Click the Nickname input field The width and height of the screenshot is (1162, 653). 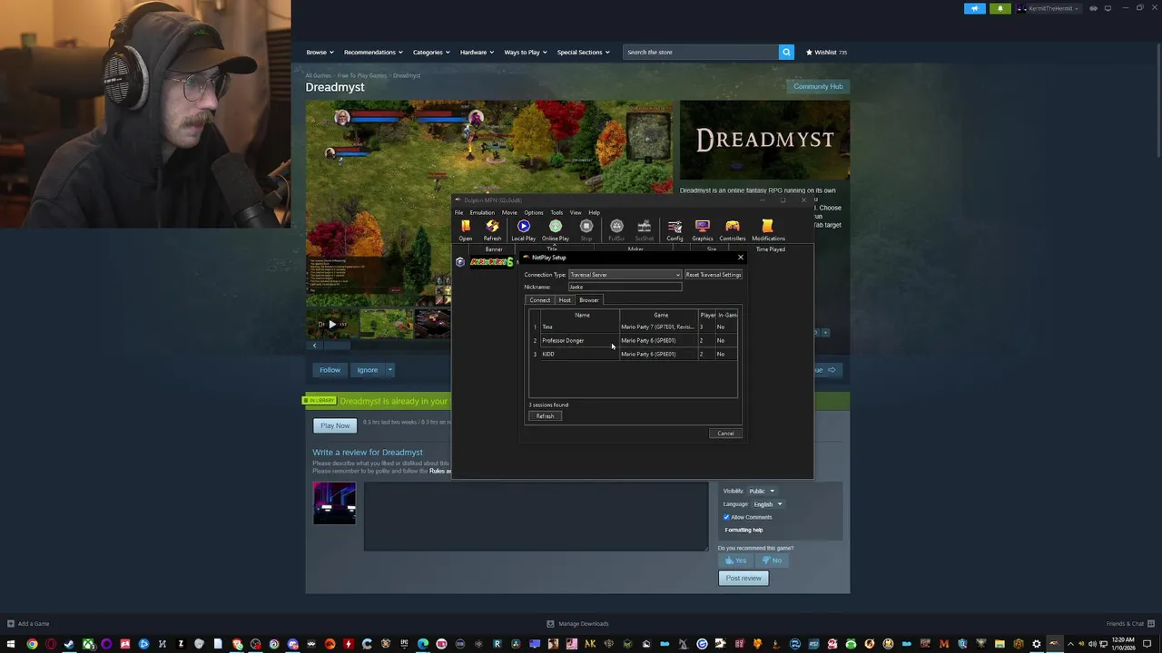tap(625, 287)
